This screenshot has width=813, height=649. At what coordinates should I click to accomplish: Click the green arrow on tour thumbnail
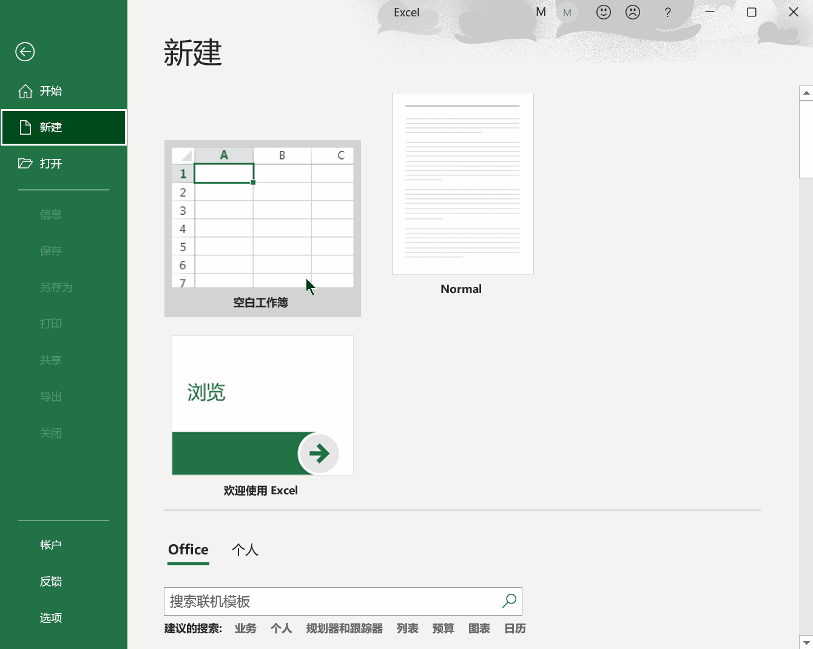319,453
